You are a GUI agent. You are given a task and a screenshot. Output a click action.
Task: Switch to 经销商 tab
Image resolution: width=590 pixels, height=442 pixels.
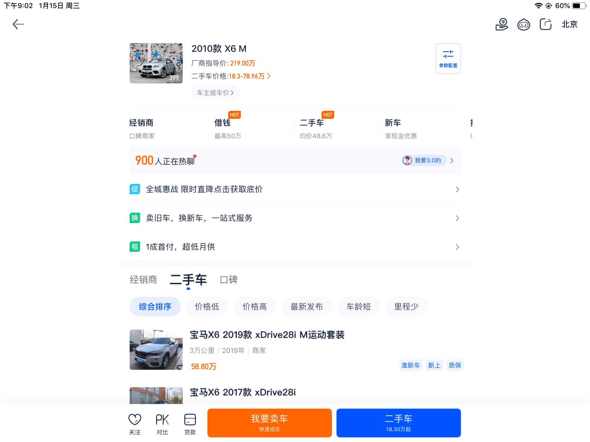[x=143, y=280]
